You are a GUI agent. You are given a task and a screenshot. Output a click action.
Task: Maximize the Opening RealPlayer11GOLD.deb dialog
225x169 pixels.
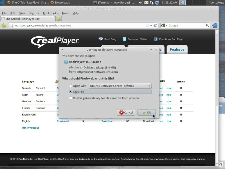[151, 50]
